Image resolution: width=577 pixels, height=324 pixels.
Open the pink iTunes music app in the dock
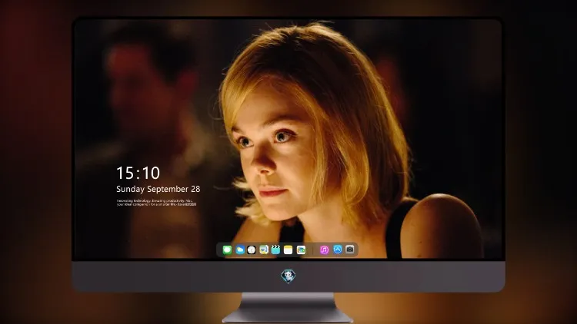coord(324,250)
